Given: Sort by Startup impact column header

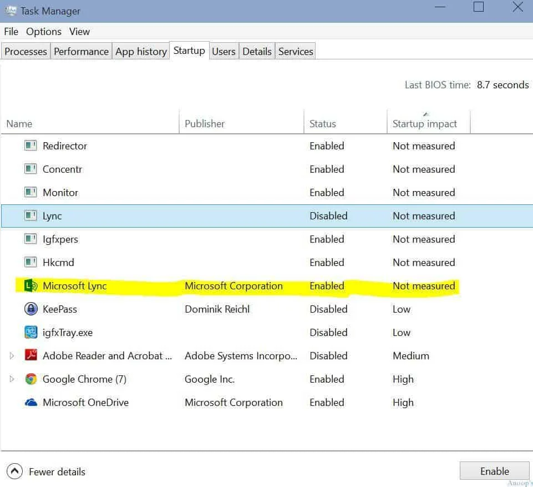Looking at the screenshot, I should point(425,124).
